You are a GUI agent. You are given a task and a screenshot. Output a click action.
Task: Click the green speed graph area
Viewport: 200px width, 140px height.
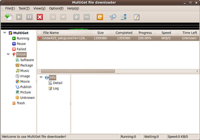100,26
